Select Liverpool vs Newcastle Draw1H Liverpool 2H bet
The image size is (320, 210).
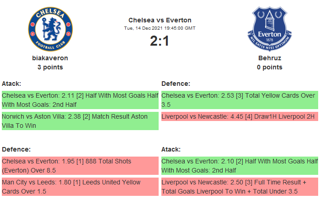click(x=240, y=117)
